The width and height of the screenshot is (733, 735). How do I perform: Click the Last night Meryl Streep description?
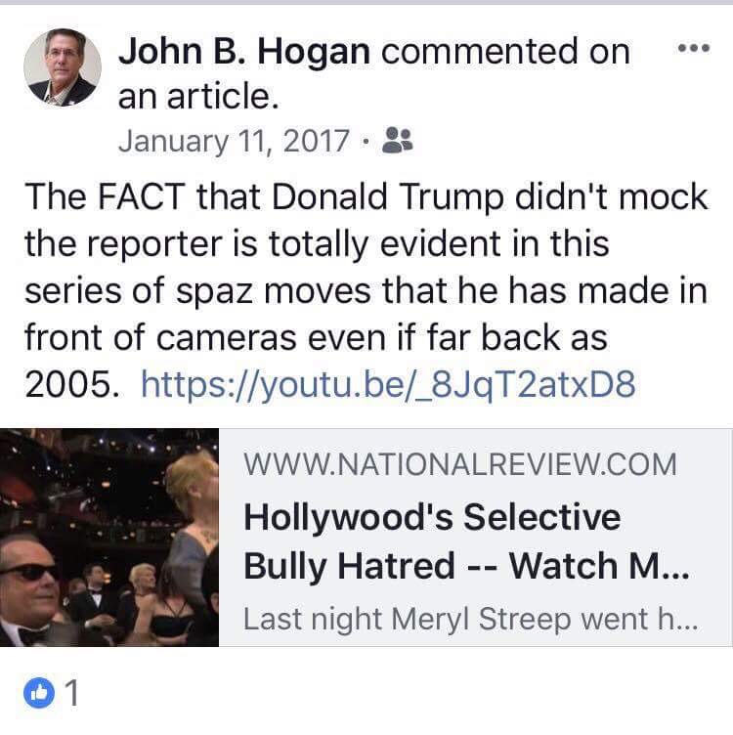coord(470,620)
